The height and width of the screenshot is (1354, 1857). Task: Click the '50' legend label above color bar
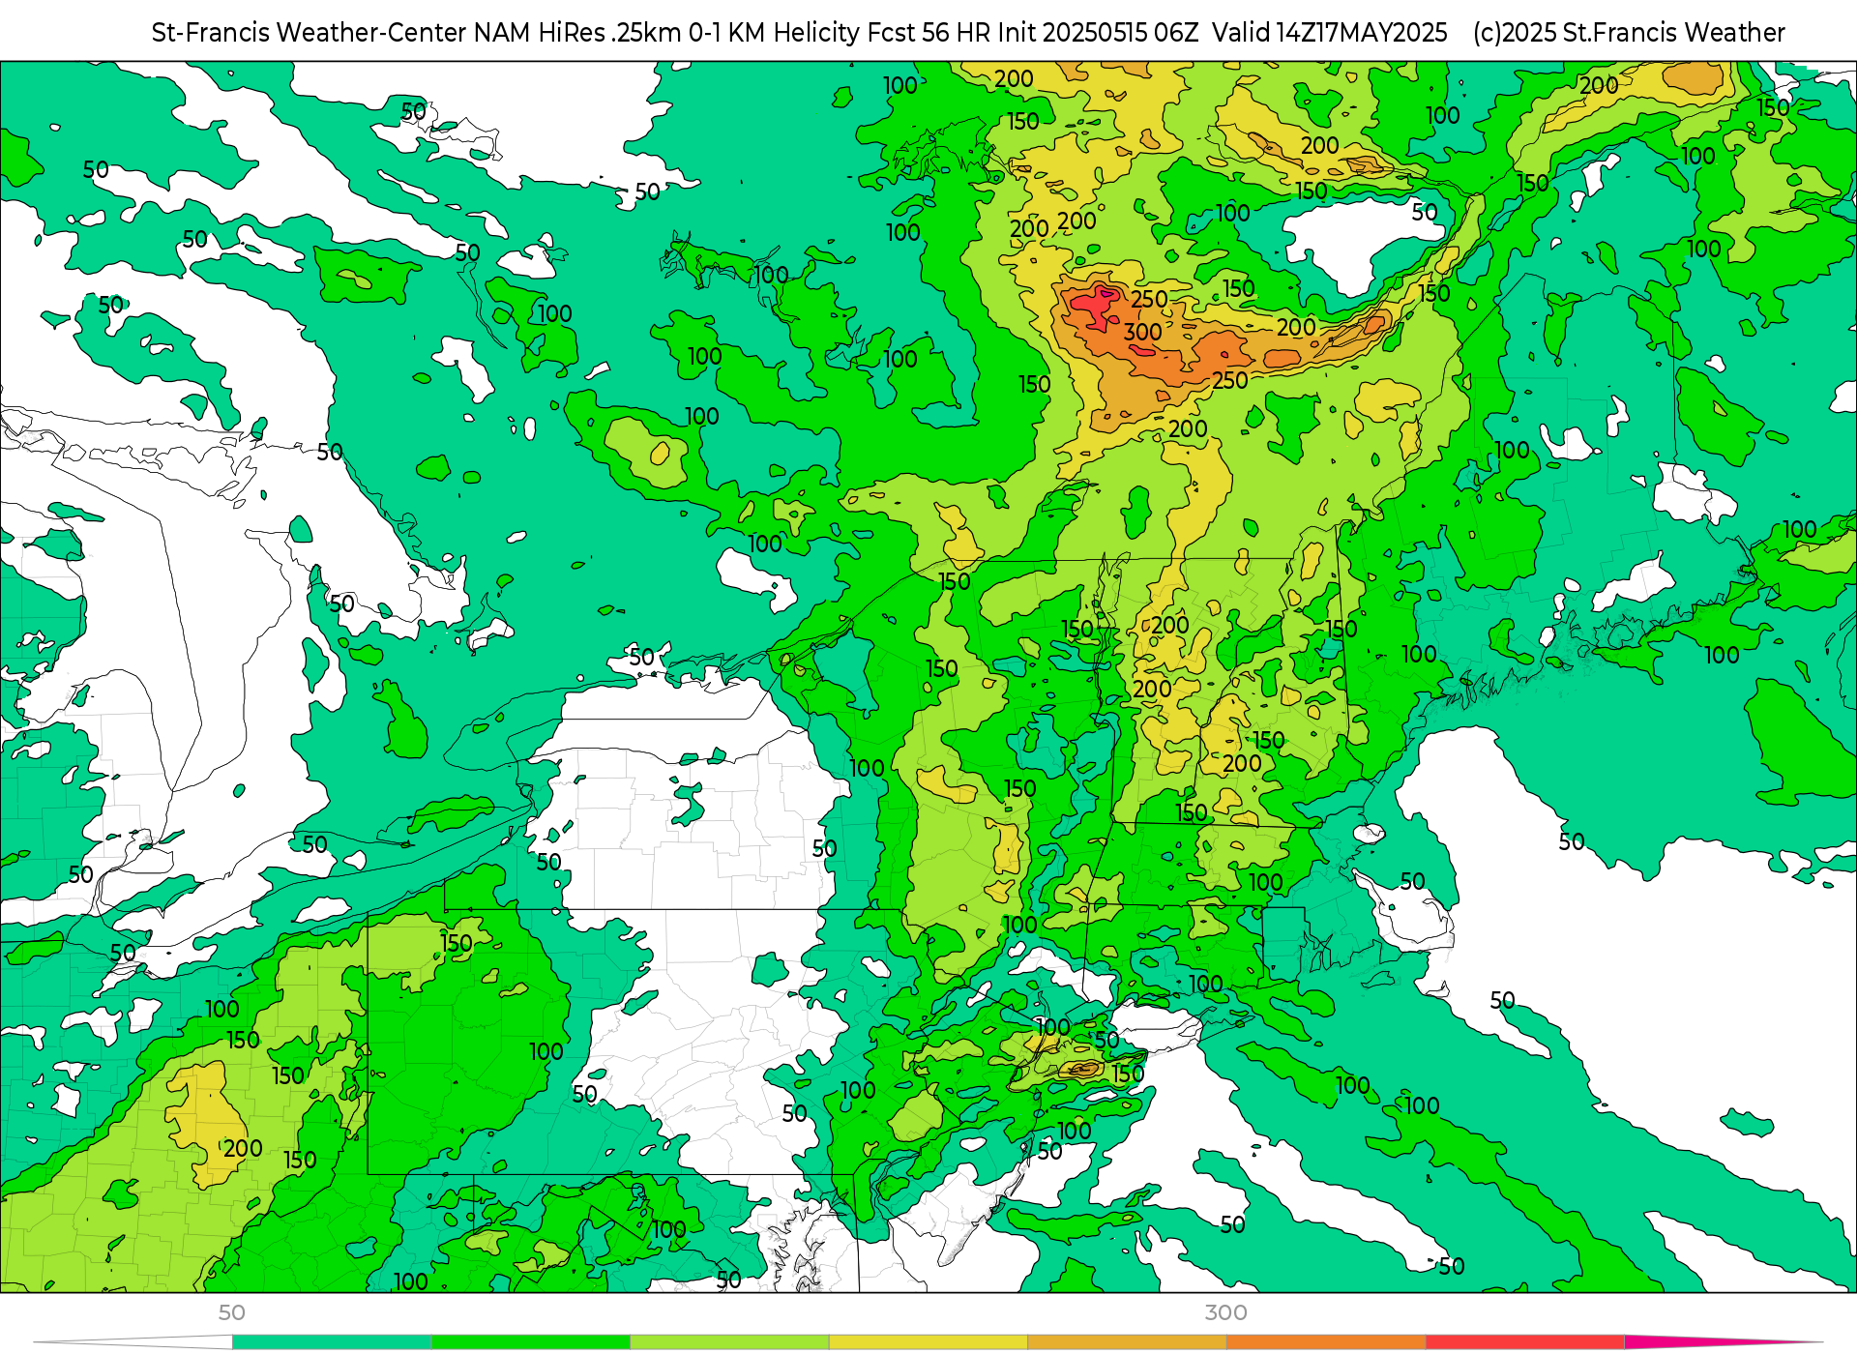click(x=232, y=1312)
